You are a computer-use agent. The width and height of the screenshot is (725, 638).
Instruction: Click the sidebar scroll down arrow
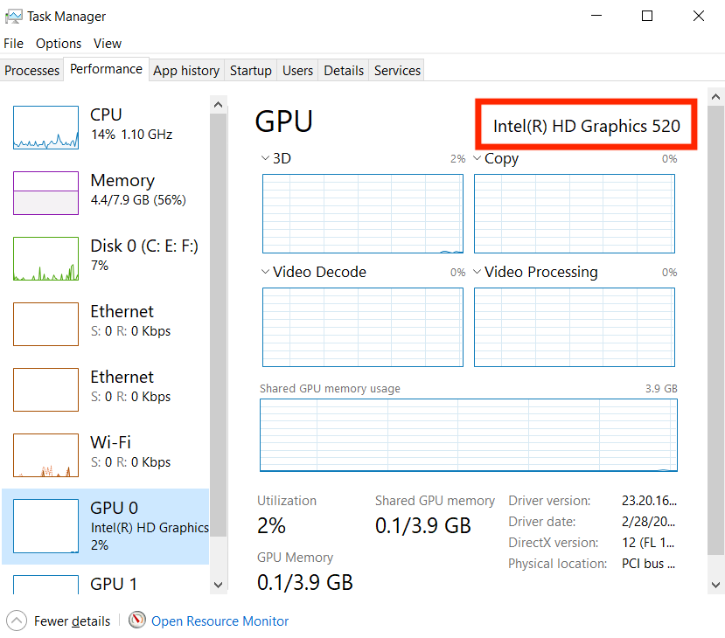[219, 585]
